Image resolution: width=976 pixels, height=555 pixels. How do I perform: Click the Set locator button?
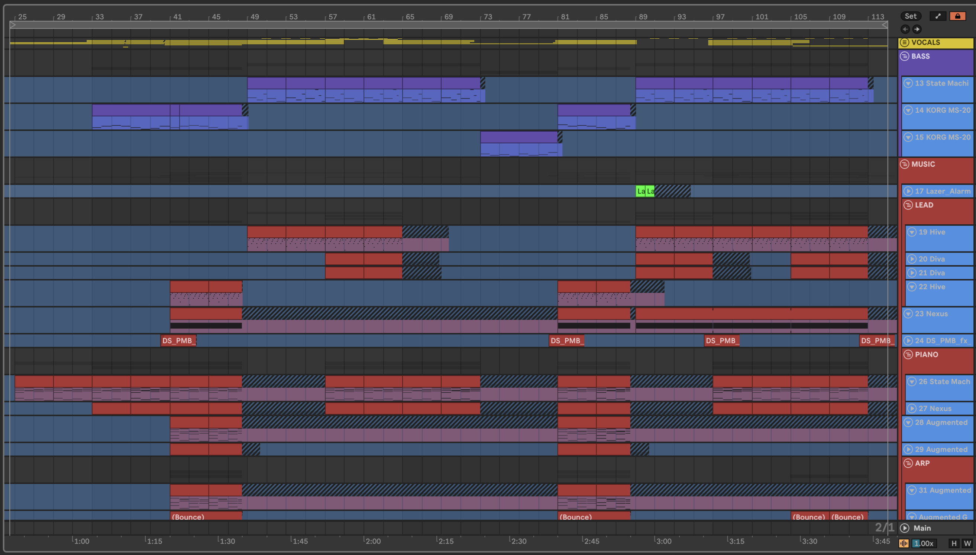tap(911, 16)
